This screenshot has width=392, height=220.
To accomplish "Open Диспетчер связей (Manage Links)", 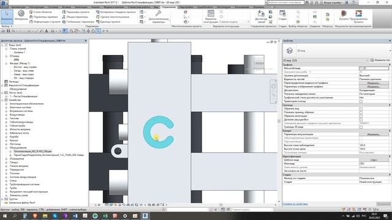I will pyautogui.click(x=261, y=16).
